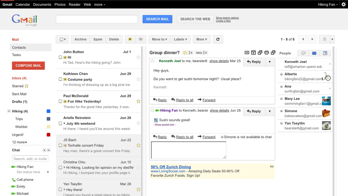Collapse the Hiking label tree

(9, 111)
